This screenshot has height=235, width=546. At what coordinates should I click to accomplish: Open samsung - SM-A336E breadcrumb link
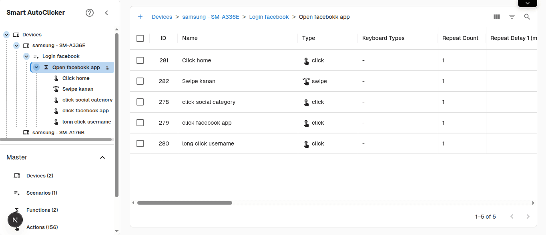[211, 17]
